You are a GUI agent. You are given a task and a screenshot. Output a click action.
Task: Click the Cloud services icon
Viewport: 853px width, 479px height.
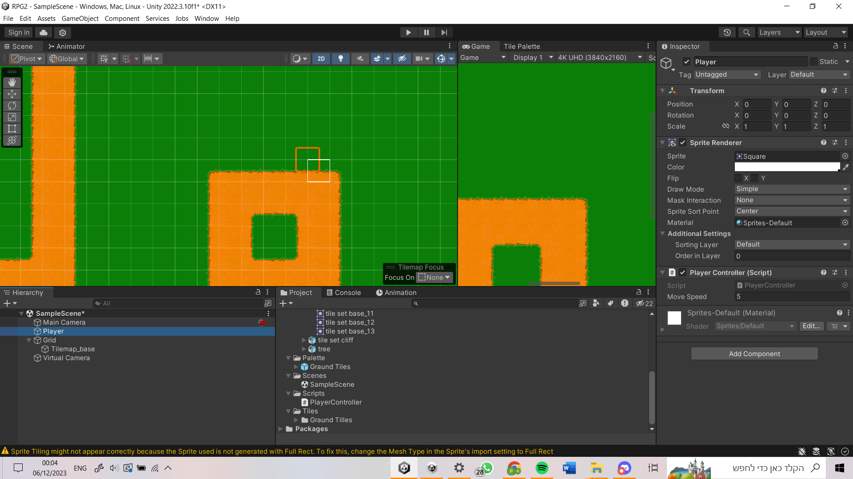tap(44, 32)
